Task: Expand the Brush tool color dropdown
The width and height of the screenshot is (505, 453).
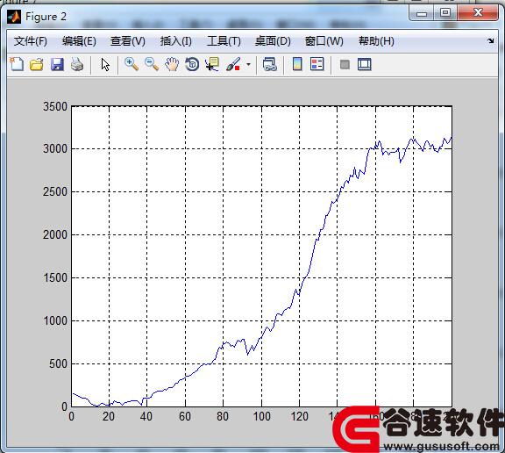Action: pyautogui.click(x=248, y=64)
